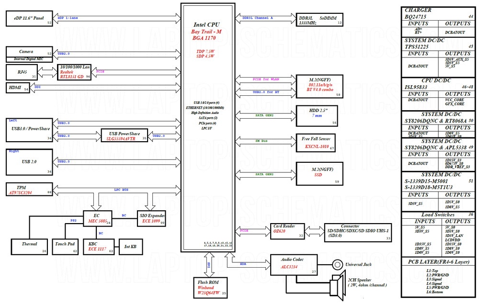Screen dimensions: 479x305
Task: Click the Thermal block
Action: [29, 247]
